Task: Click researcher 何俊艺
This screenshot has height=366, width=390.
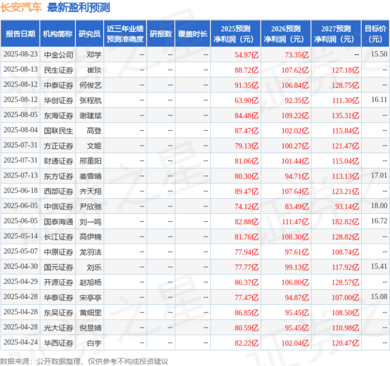Action: tap(91, 85)
